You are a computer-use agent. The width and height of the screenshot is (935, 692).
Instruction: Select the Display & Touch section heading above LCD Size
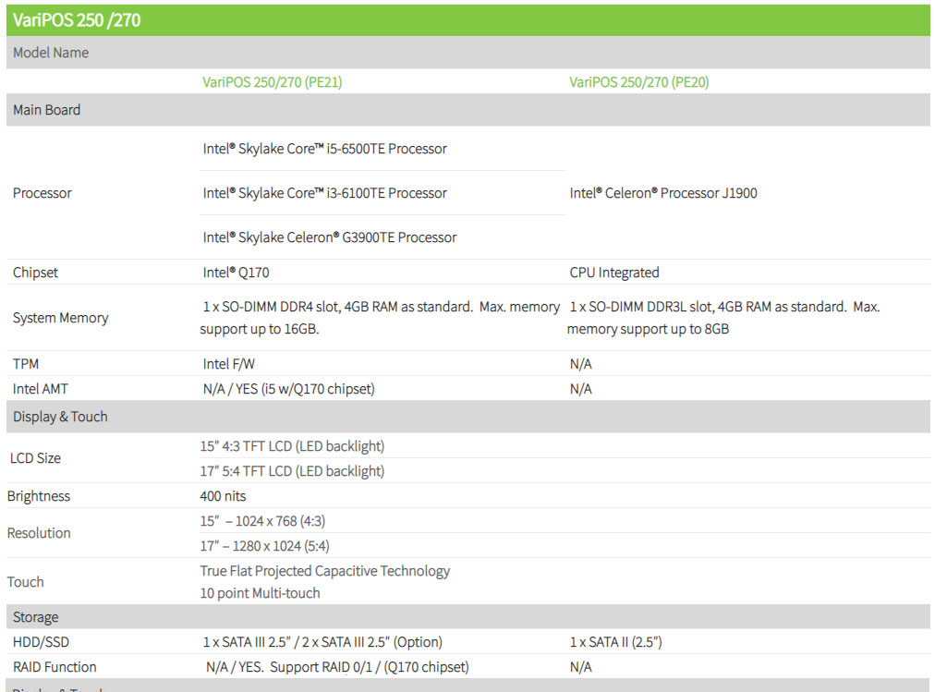click(60, 417)
